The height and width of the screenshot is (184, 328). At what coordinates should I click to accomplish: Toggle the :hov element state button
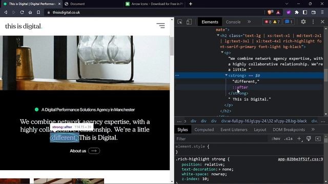[x=276, y=139]
